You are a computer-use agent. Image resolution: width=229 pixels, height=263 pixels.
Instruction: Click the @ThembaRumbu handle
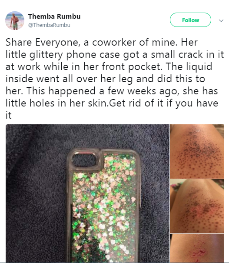coord(49,25)
